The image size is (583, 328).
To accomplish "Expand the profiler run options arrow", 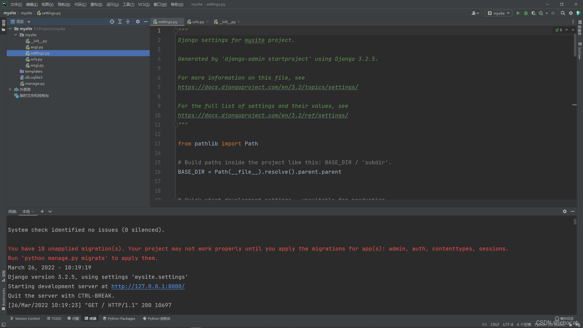I will (547, 13).
